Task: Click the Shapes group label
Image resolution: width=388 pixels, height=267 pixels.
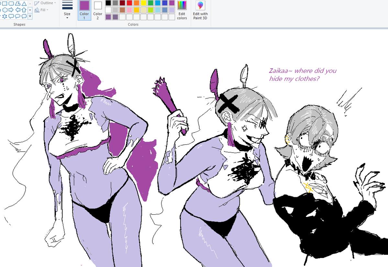Action: [x=19, y=24]
